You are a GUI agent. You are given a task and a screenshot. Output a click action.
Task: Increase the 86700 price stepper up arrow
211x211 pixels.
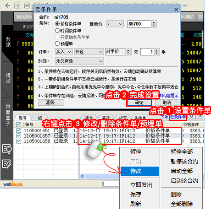154,22
